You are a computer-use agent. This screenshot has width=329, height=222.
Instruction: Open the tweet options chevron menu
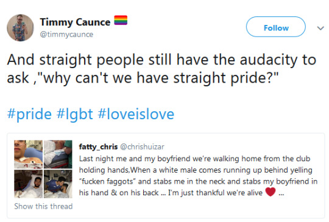click(320, 28)
